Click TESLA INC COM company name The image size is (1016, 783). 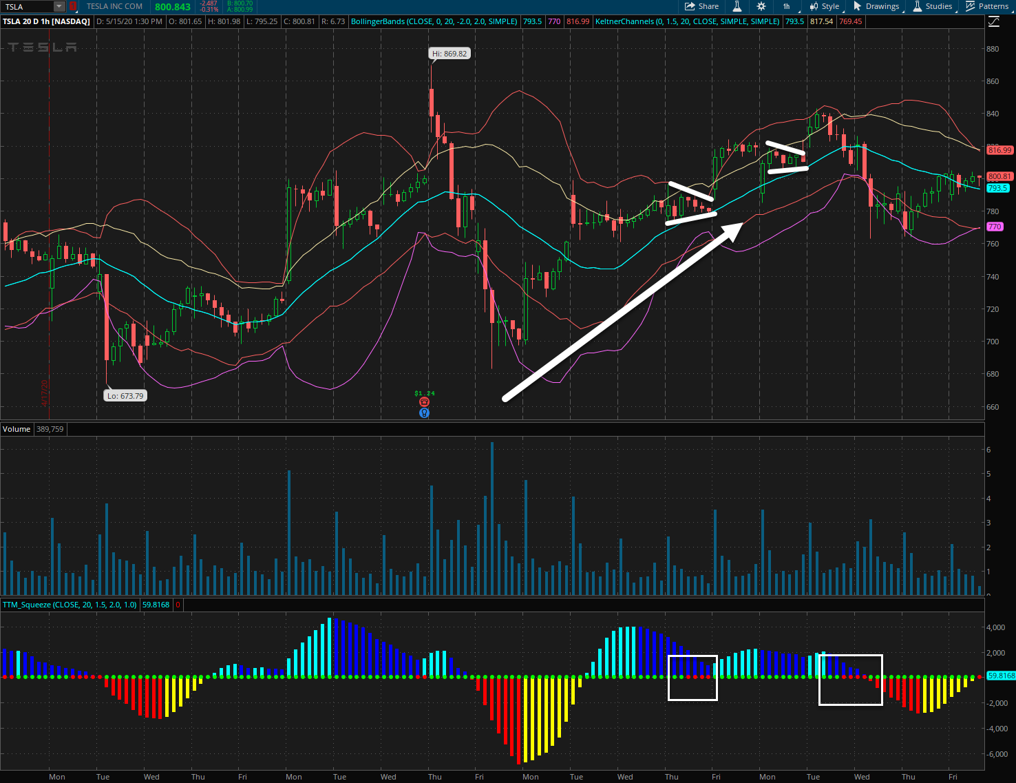tap(115, 7)
